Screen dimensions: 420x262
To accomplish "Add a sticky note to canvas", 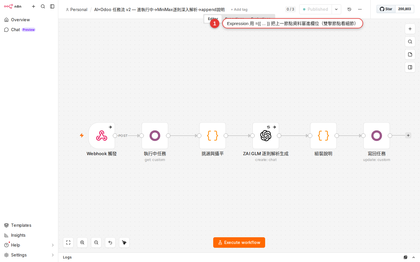I will click(x=410, y=54).
